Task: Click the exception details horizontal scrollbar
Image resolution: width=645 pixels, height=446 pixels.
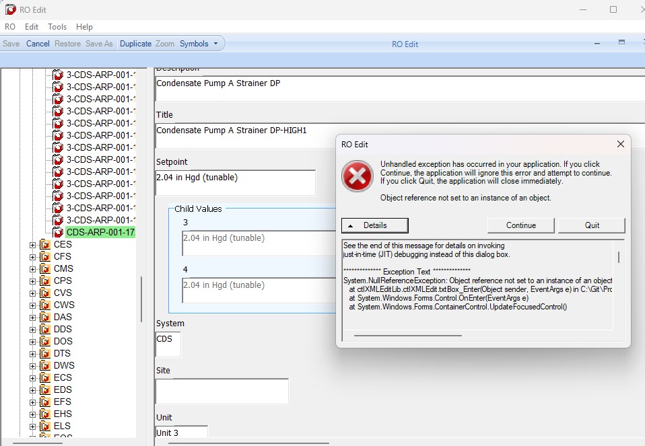Action: (407, 335)
